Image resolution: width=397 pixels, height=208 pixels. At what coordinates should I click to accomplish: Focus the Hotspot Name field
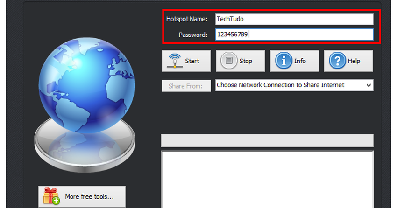pyautogui.click(x=294, y=19)
